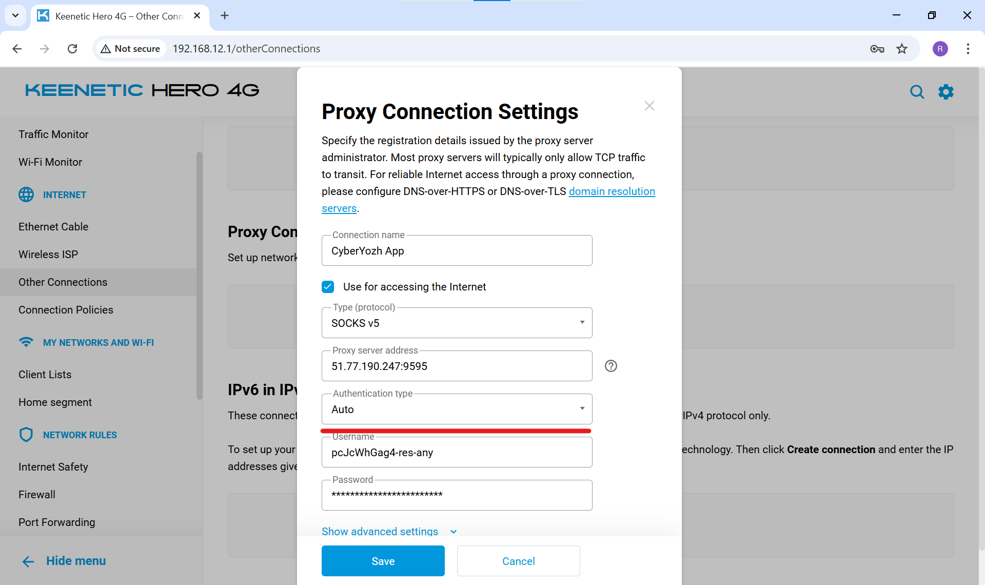
Task: Click the proxy address help icon
Action: (610, 366)
